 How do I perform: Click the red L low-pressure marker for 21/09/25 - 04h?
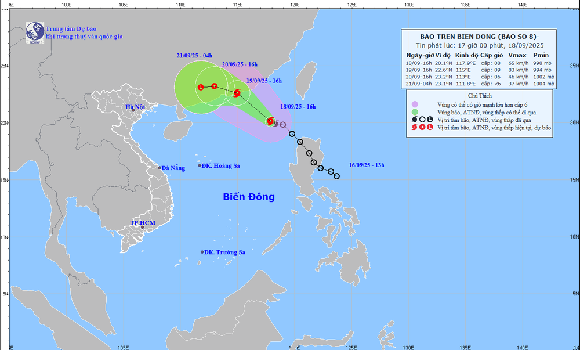pyautogui.click(x=201, y=87)
